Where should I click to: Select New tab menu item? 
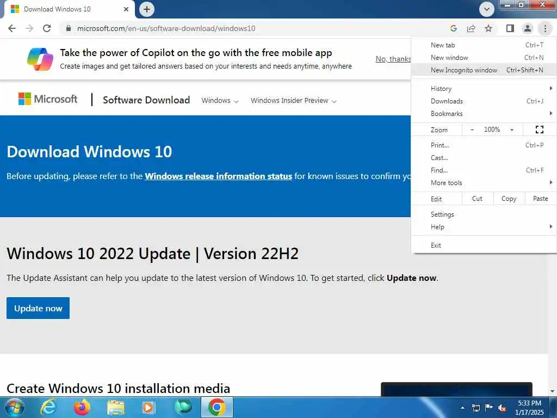[x=484, y=45]
